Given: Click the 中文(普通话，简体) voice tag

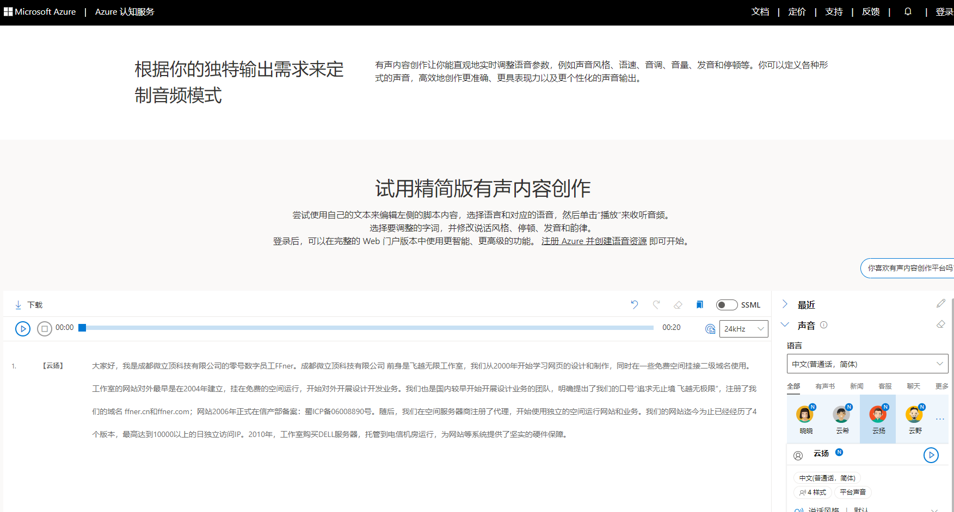Looking at the screenshot, I should [827, 478].
